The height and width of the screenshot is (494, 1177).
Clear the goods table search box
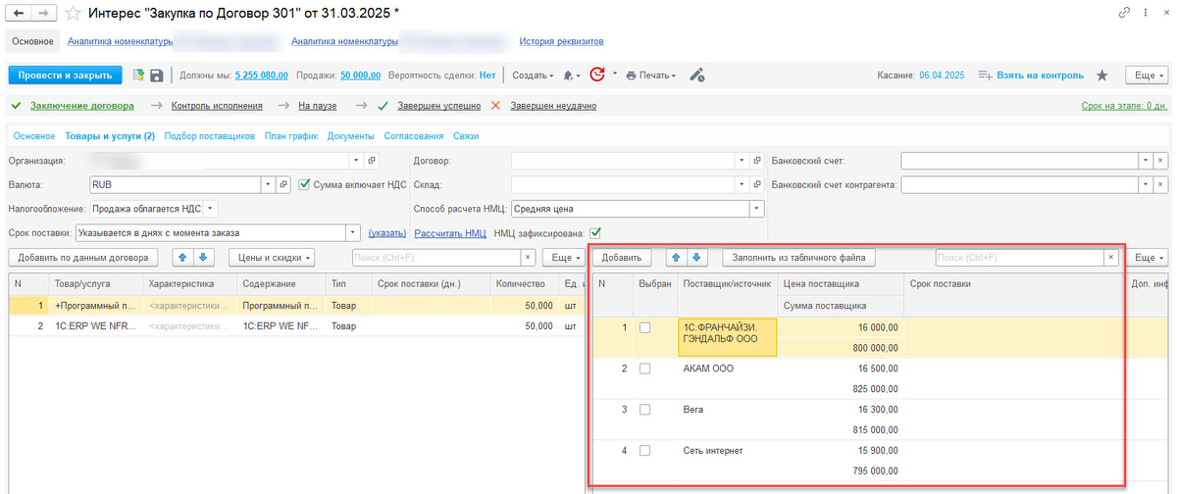[x=528, y=257]
